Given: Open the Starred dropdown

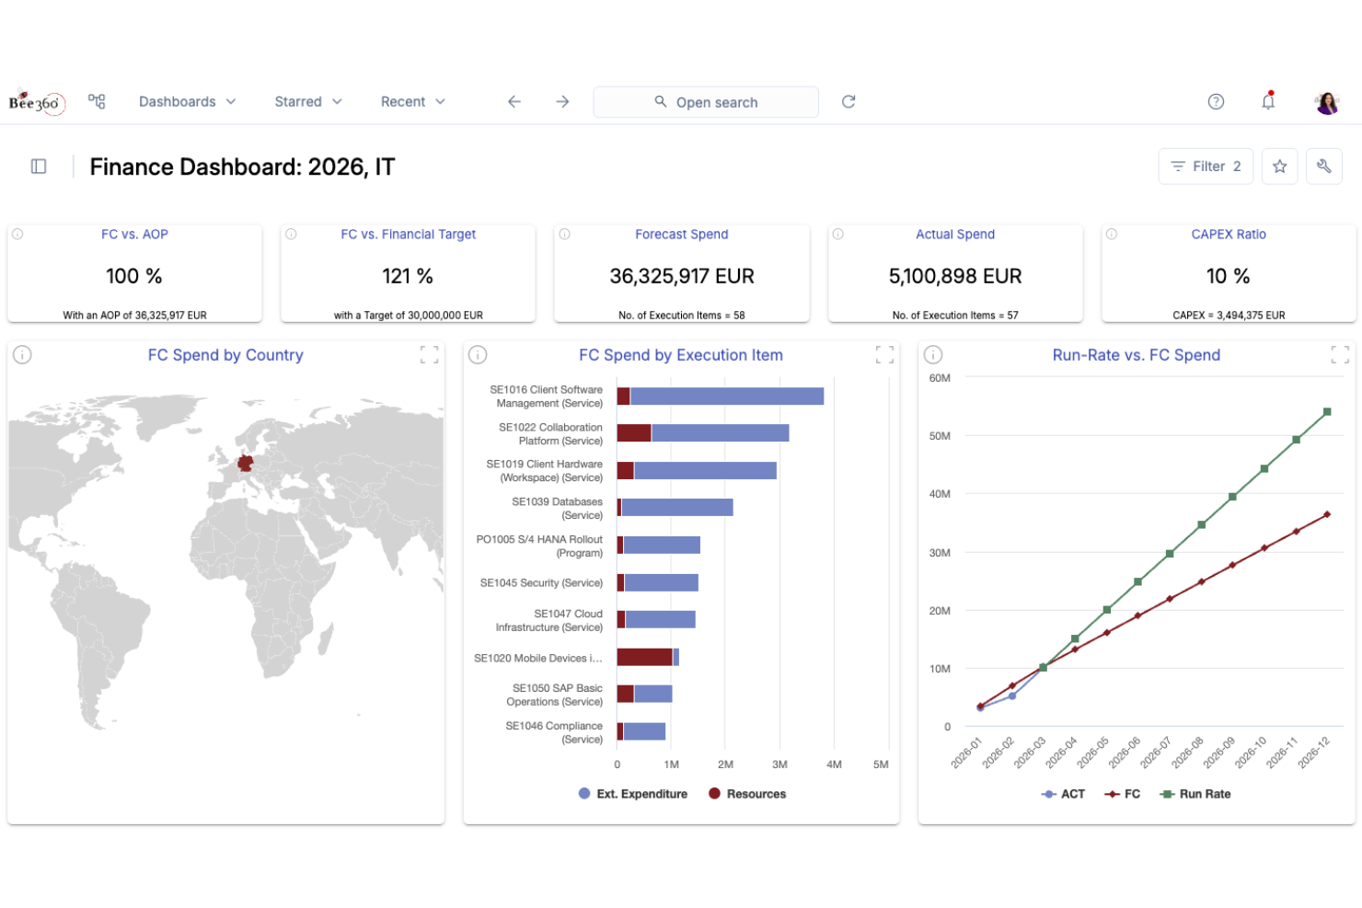Looking at the screenshot, I should [x=308, y=102].
